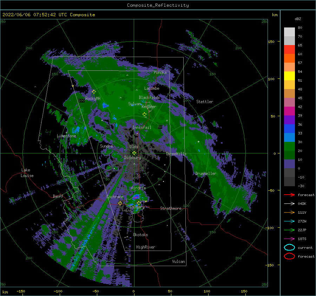Click the Vulcan city label
The width and height of the screenshot is (316, 296).
178,262
